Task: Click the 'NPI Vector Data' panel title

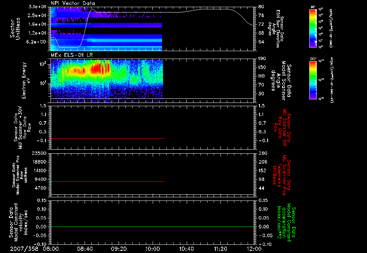Action: pos(73,3)
